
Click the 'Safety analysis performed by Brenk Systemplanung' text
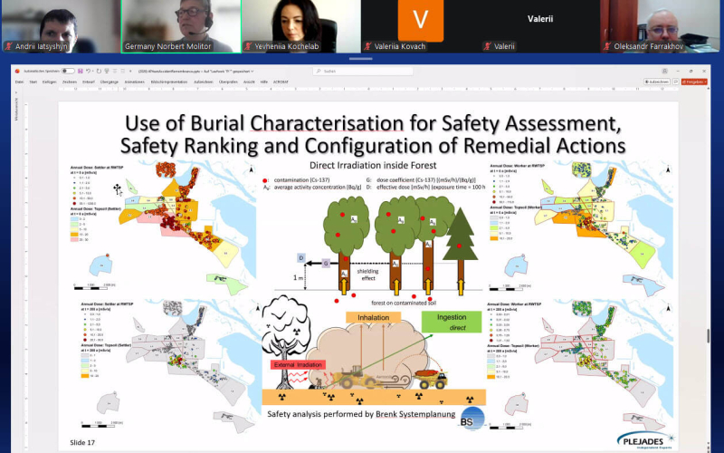(x=361, y=414)
